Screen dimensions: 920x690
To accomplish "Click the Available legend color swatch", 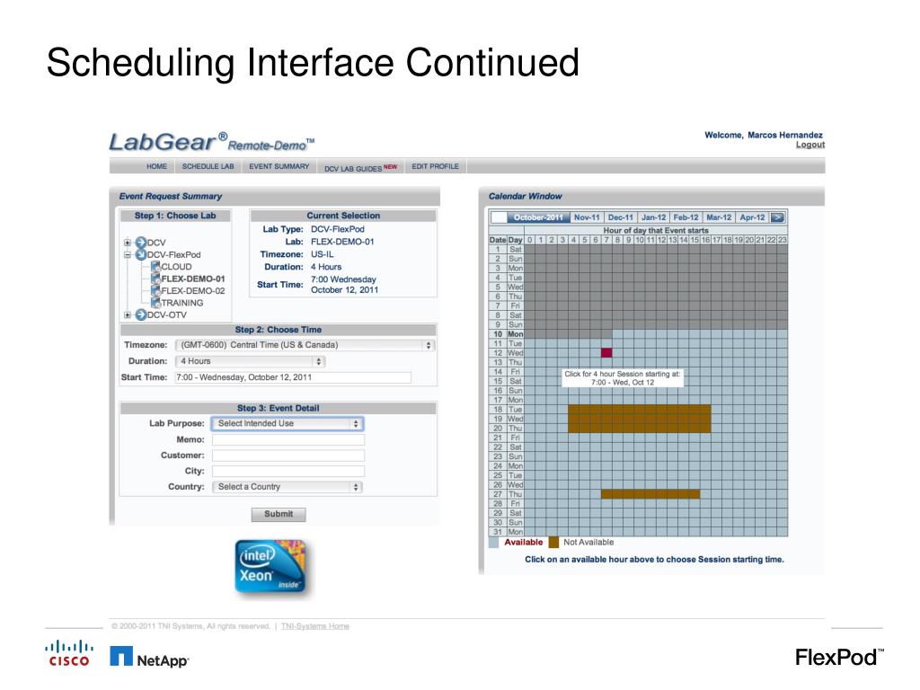I will 494,543.
